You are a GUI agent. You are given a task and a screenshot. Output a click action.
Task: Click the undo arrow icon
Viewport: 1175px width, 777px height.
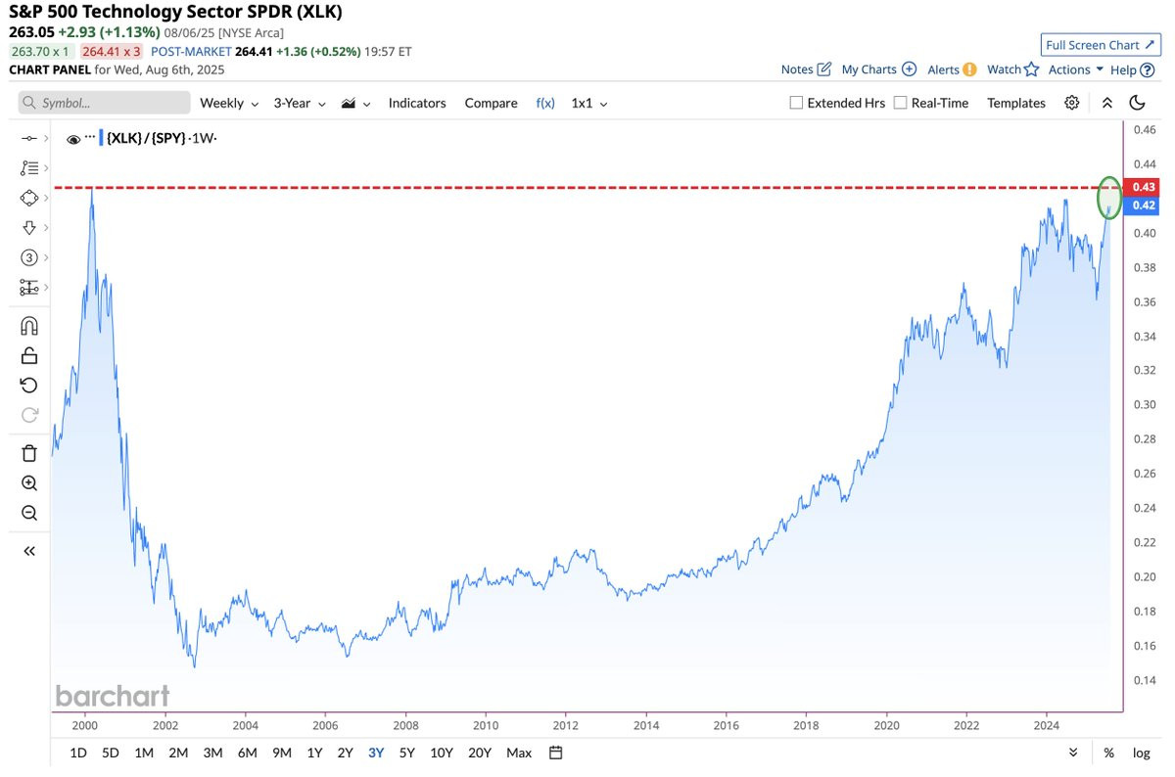click(29, 385)
